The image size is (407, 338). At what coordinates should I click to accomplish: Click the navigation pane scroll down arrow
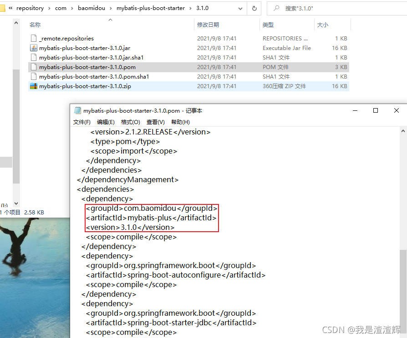tap(16, 204)
